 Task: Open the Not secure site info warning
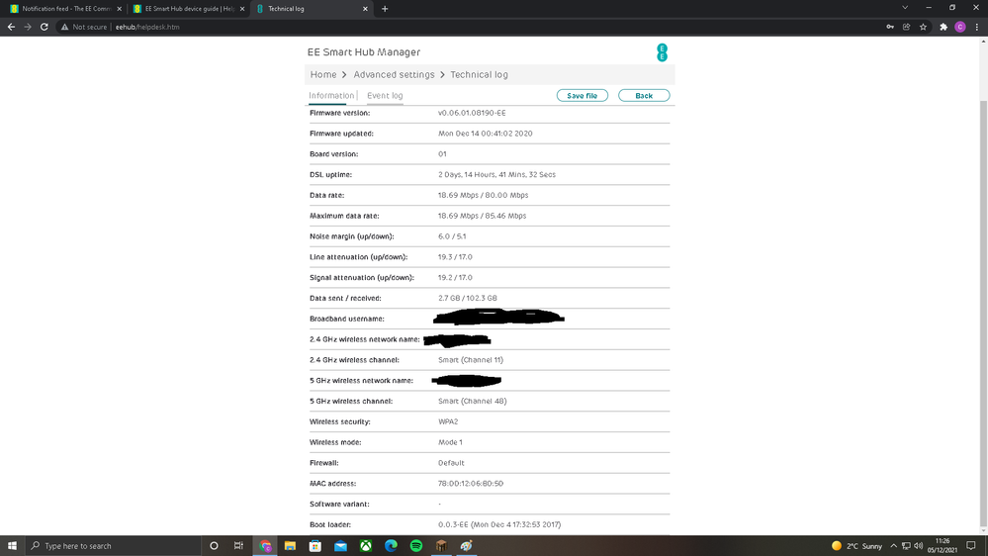84,27
